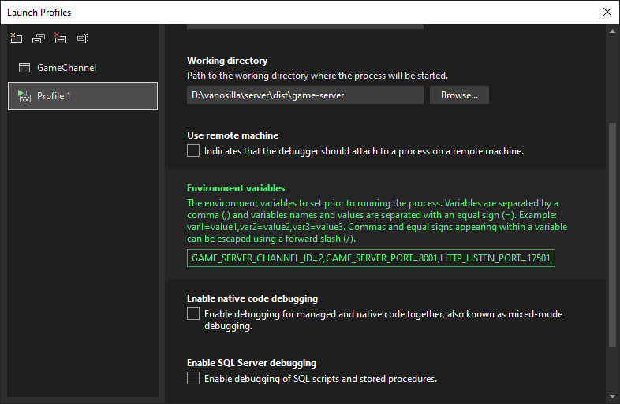Click the scrollbar up arrow
Viewport: 620px width, 404px height.
point(612,32)
